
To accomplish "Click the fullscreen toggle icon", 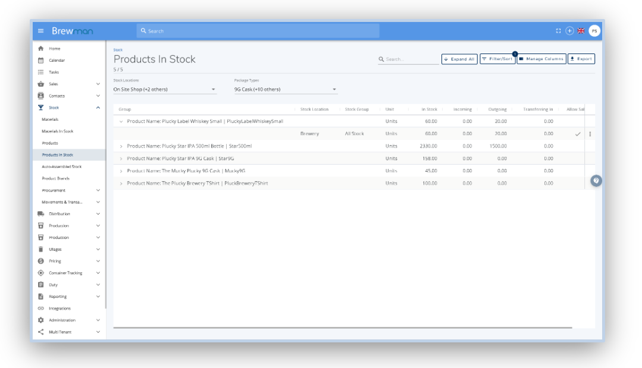I will (558, 31).
